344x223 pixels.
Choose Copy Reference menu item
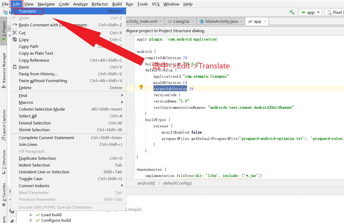[68, 60]
